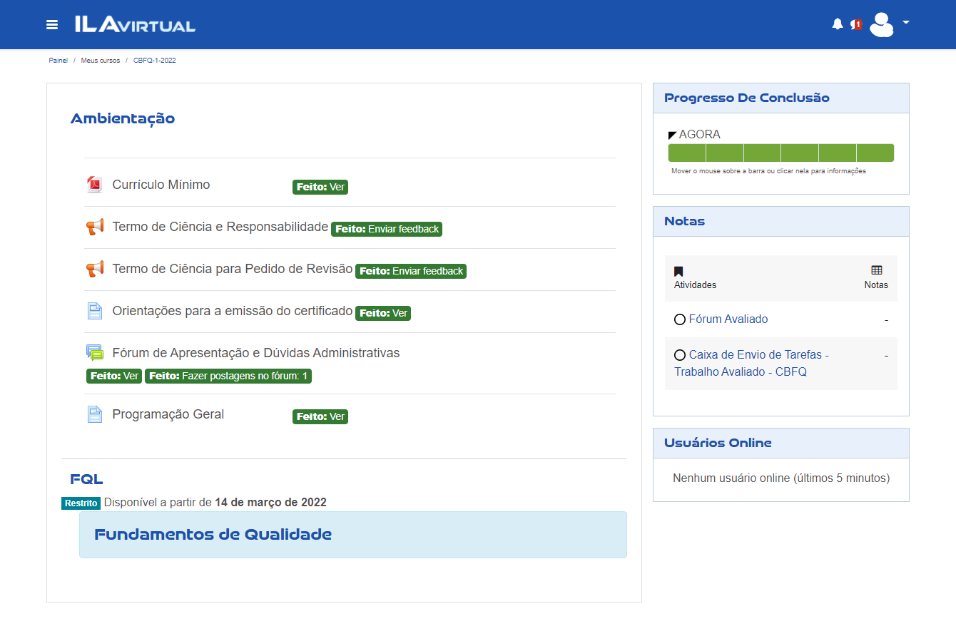The height and width of the screenshot is (641, 956).
Task: Click the megaphone icon for Termo de Ciência e Responsabilidade
Action: click(94, 227)
